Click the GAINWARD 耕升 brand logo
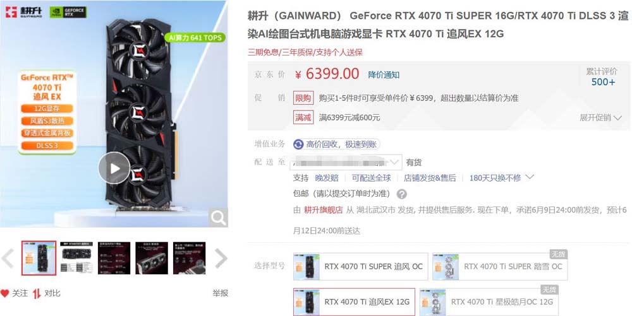The width and height of the screenshot is (632, 316). (x=24, y=11)
